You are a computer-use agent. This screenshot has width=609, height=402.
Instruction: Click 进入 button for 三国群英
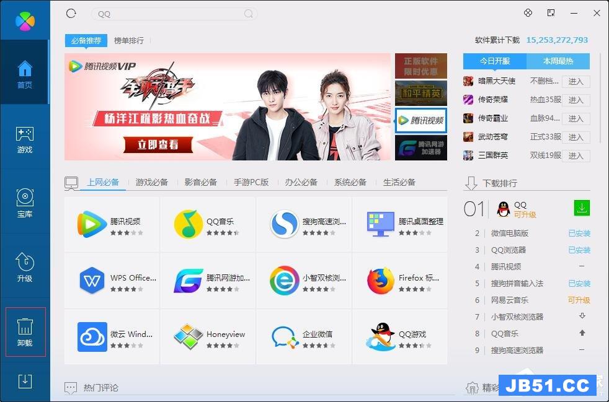click(576, 155)
